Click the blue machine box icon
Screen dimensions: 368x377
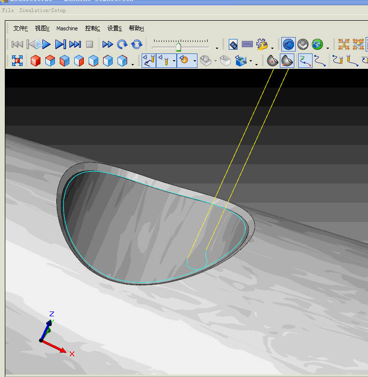coord(241,61)
